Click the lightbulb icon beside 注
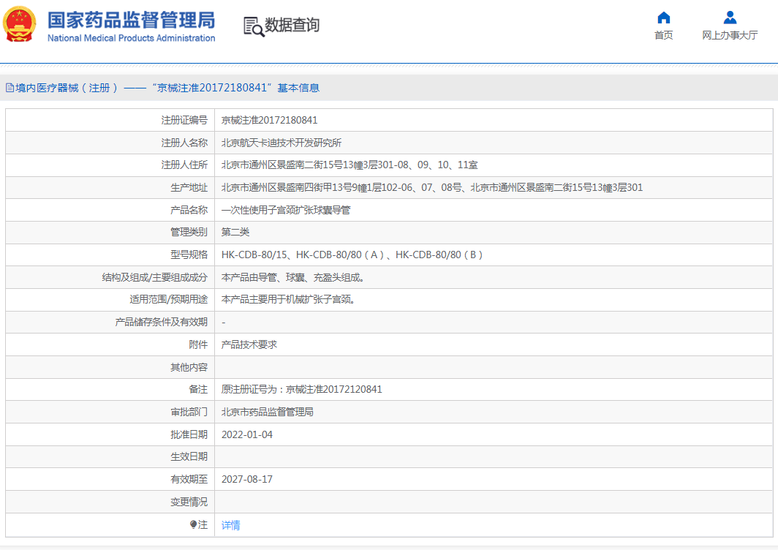Screen dimensions: 778x550 click(193, 524)
